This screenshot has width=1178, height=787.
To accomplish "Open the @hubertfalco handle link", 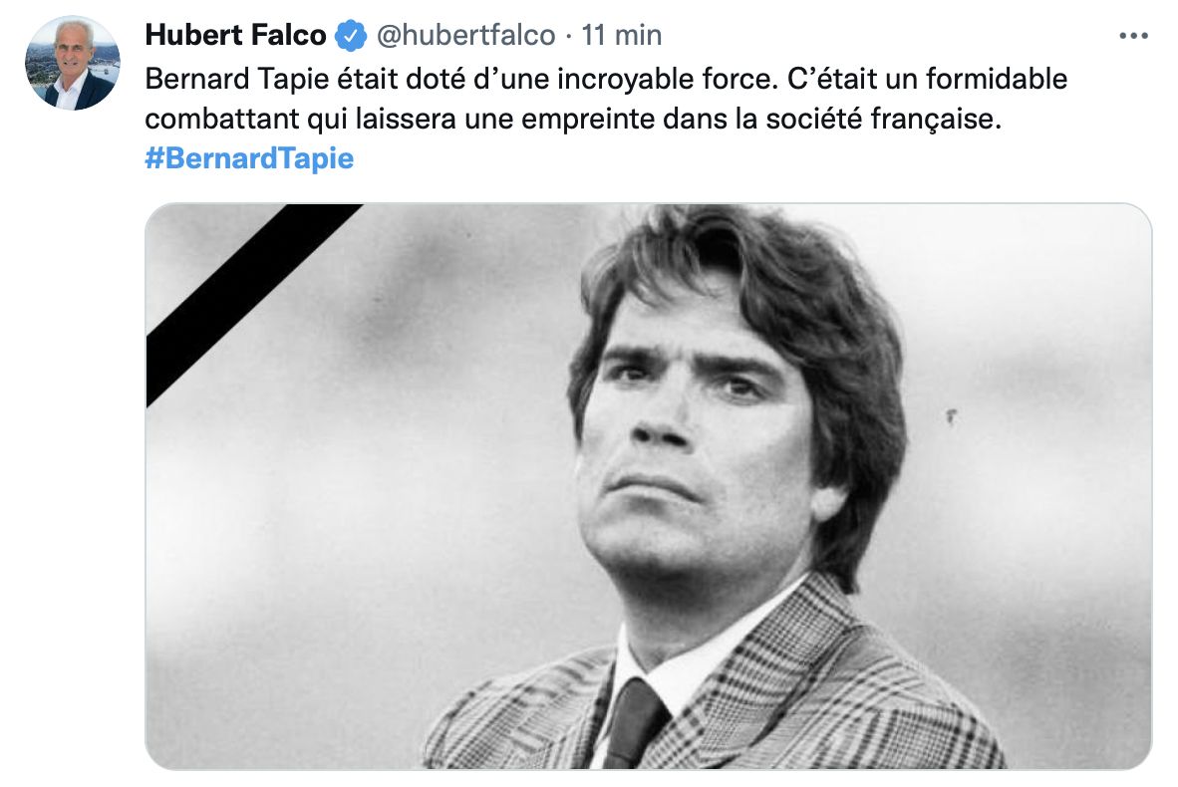I will [463, 35].
